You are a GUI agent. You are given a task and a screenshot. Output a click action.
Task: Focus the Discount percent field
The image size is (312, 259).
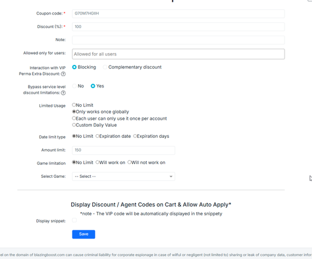click(178, 27)
